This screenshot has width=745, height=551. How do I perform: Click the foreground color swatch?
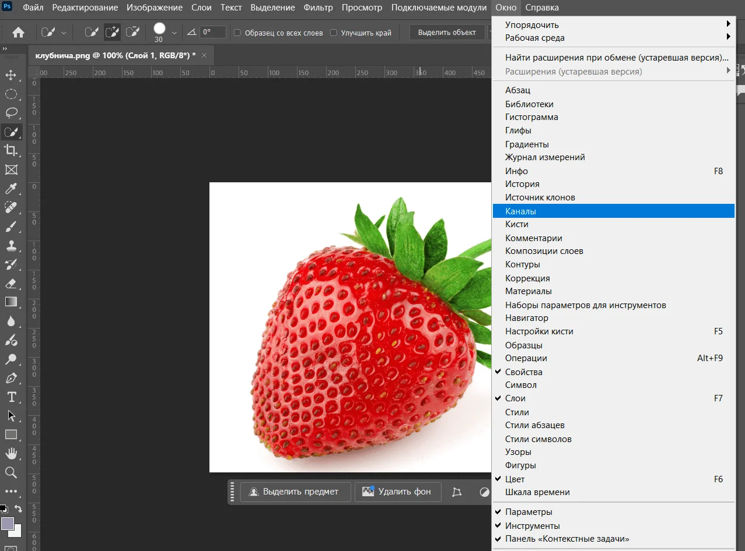point(8,523)
